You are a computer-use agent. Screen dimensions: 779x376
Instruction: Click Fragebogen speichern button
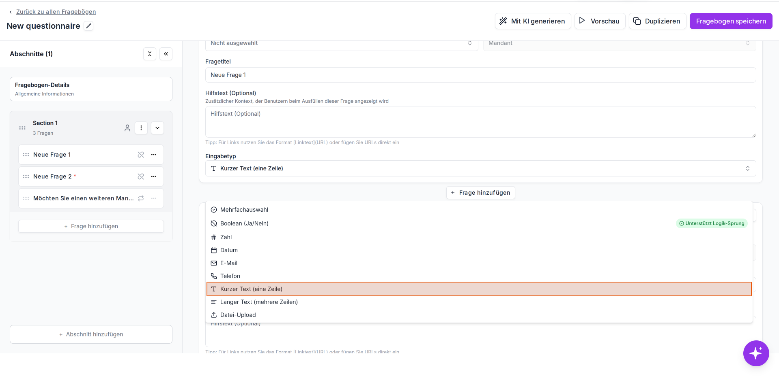point(731,21)
